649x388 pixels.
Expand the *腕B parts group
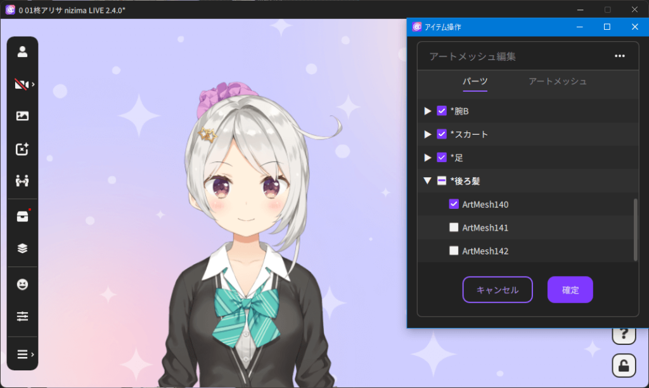(x=427, y=111)
